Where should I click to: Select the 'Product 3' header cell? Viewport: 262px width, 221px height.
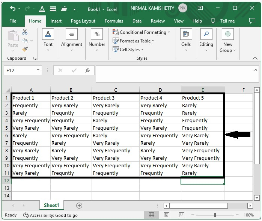pos(116,98)
